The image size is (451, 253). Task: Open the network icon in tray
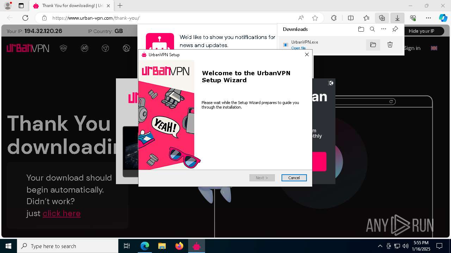(397, 246)
